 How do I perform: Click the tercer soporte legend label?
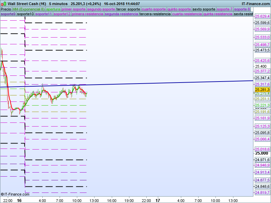pyautogui.click(x=128, y=9)
